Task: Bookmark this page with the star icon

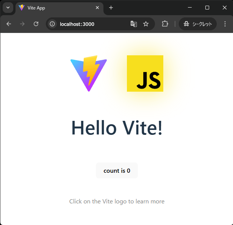Action: point(146,24)
